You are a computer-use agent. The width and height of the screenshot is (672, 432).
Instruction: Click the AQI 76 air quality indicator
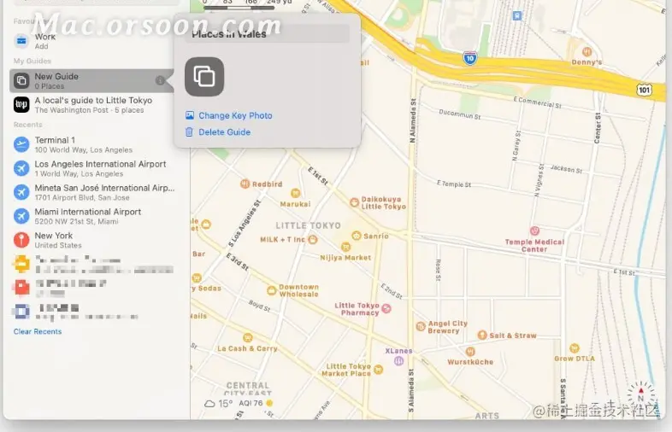[x=256, y=403]
